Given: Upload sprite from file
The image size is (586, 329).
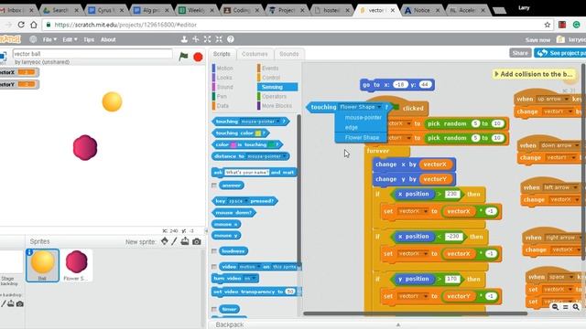Looking at the screenshot, I should (185, 241).
